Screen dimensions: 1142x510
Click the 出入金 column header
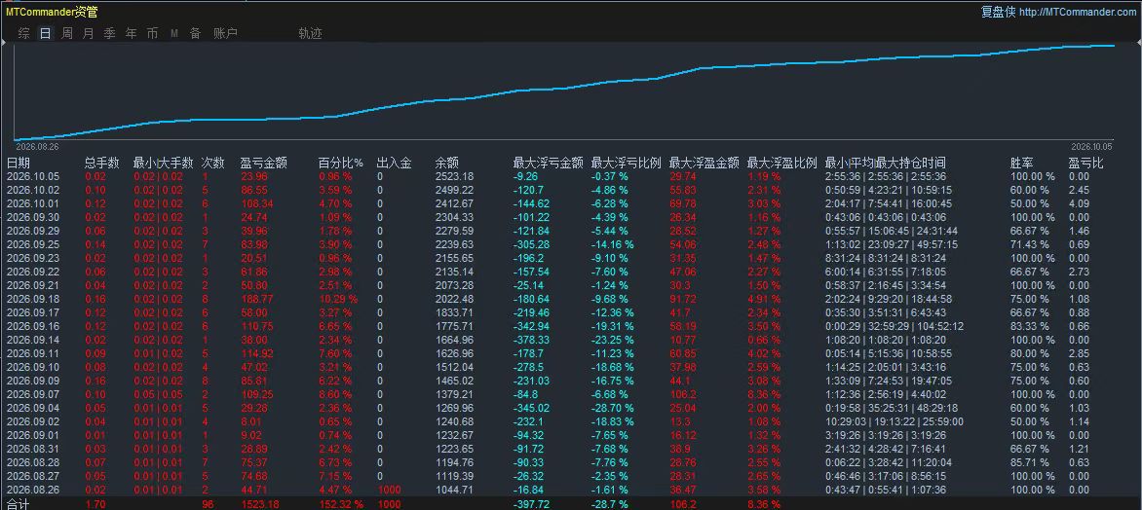(394, 163)
